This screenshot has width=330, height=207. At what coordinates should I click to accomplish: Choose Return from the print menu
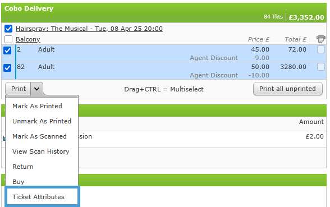pyautogui.click(x=23, y=167)
